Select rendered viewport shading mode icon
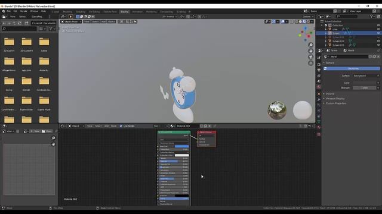This screenshot has height=214, width=382. 308,21
